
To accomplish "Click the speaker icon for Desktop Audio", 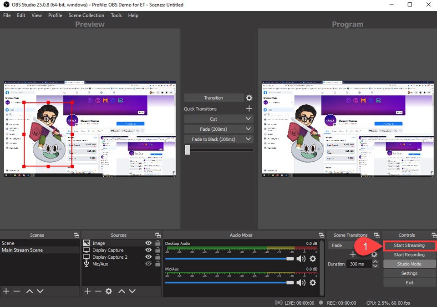I will [x=301, y=258].
